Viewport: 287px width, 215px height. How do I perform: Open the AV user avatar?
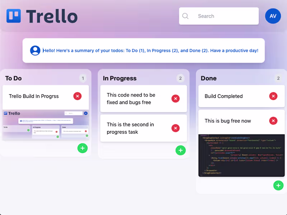[x=273, y=16]
